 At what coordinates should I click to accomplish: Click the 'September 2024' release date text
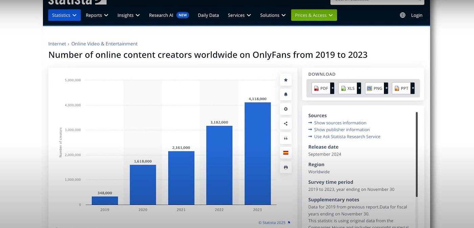[x=325, y=154]
